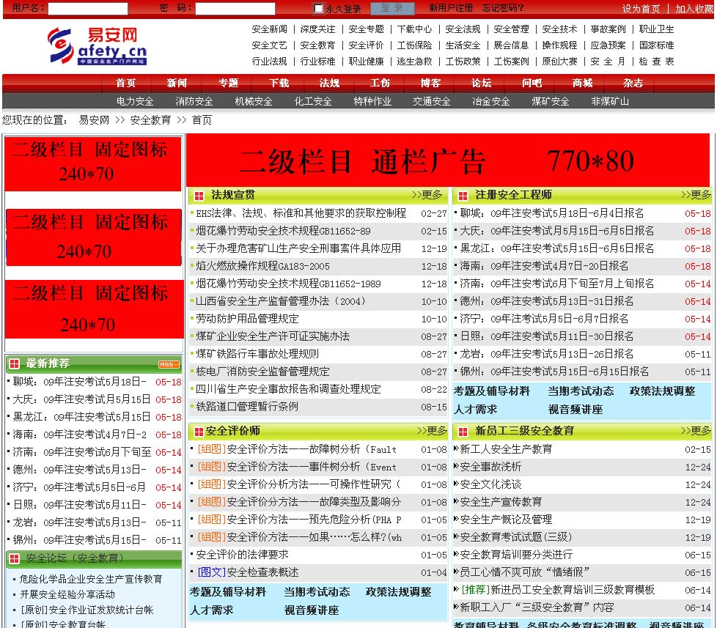The image size is (717, 628).
Task: Open 更多 for 注册安全工程师 section
Action: click(x=696, y=195)
